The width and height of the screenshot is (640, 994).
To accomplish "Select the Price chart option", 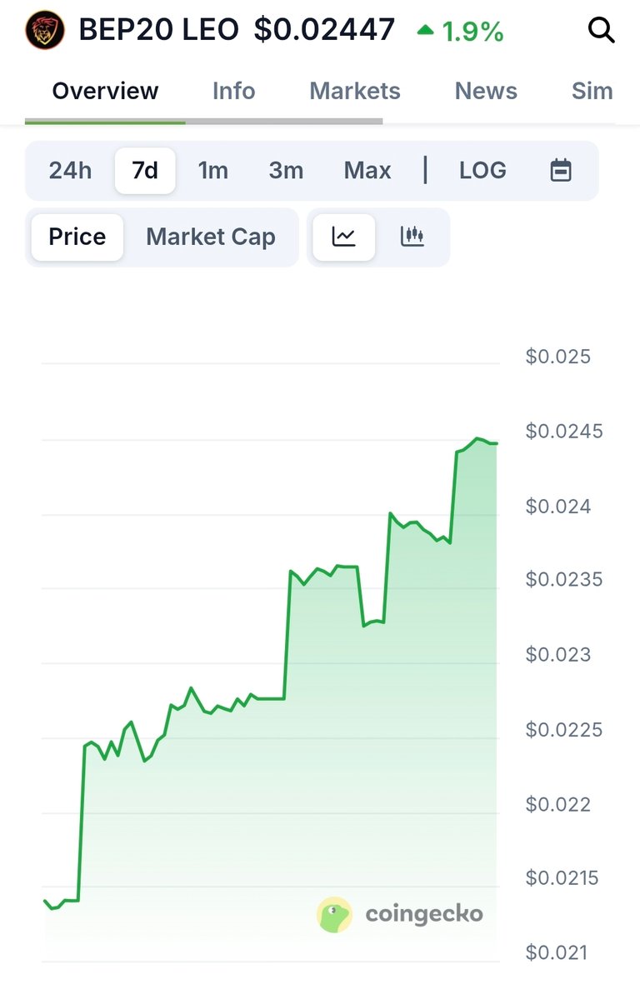I will (x=77, y=237).
